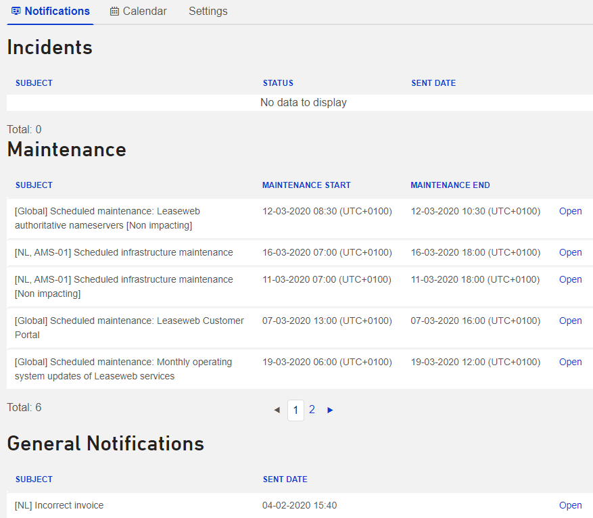593x518 pixels.
Task: Sort Incidents by Status column
Action: 278,83
